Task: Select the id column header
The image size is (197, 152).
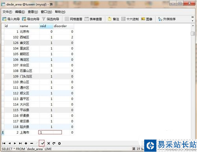Action: 11,26
